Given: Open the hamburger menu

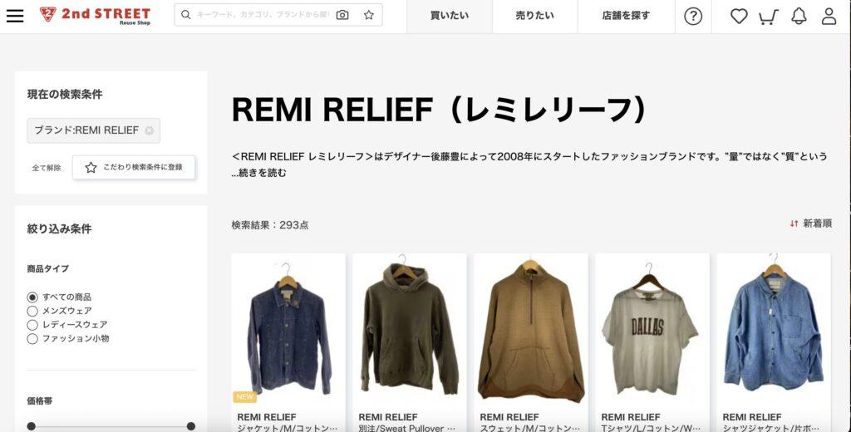Looking at the screenshot, I should 15,16.
